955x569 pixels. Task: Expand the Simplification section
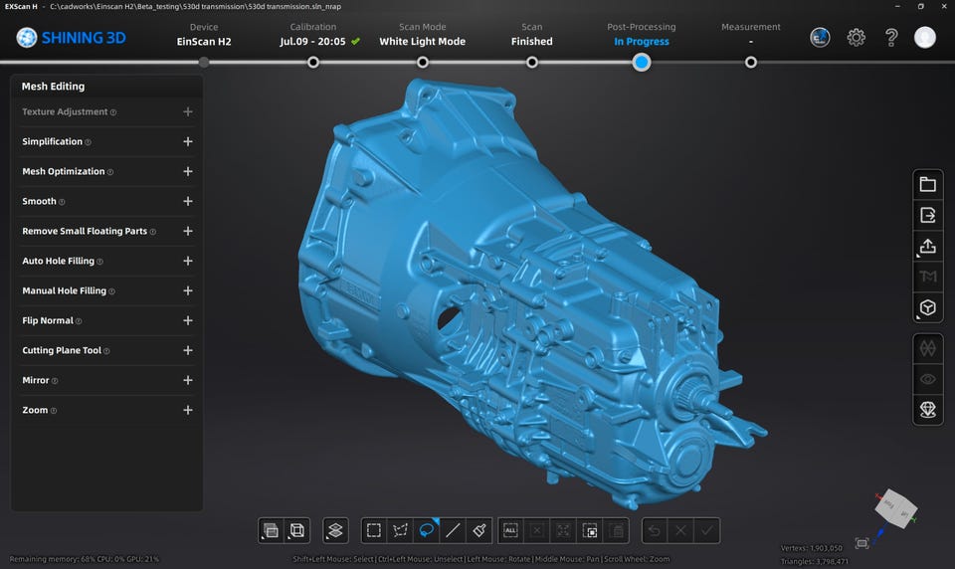click(188, 141)
